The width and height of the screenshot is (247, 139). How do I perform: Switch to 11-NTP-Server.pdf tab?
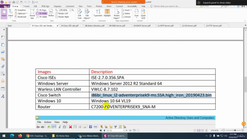coord(166,25)
